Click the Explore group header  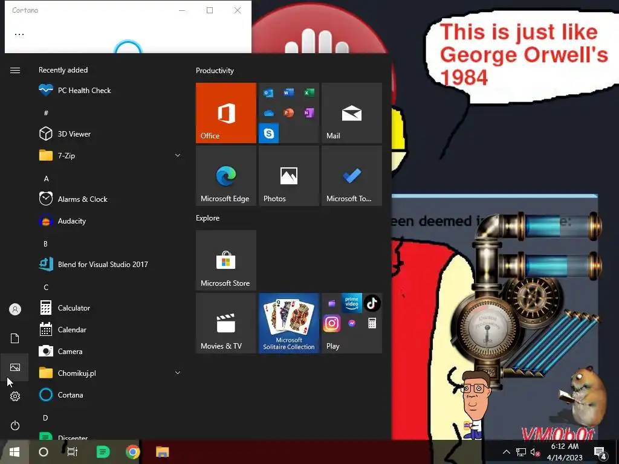point(208,217)
